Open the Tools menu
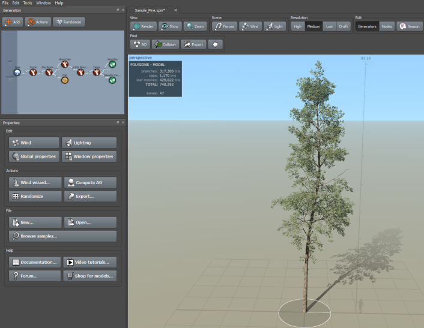The image size is (424, 328). pyautogui.click(x=27, y=3)
